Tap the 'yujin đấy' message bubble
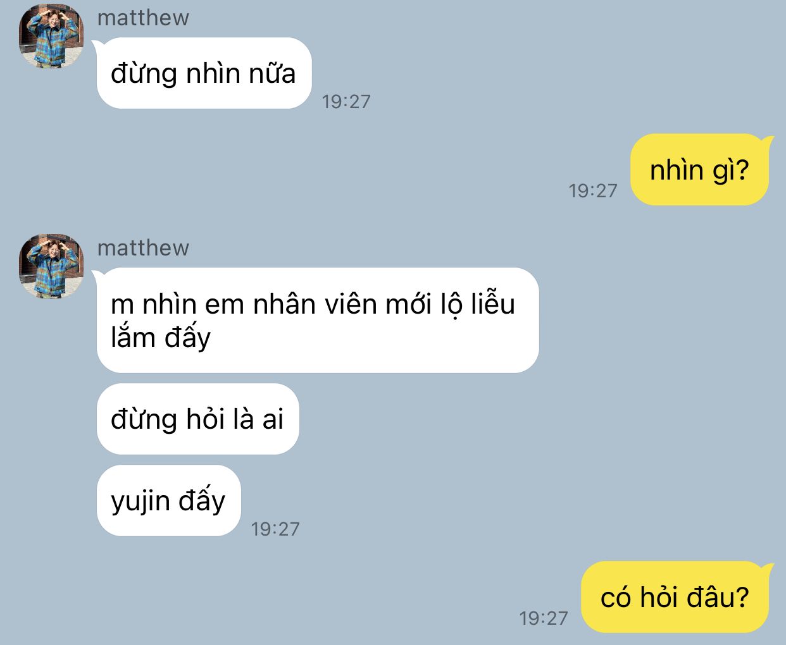Viewport: 786px width, 645px height. tap(168, 501)
